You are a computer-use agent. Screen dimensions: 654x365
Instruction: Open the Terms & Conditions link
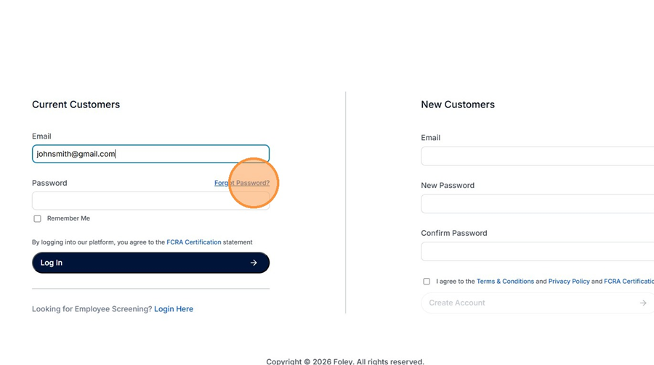click(x=505, y=282)
